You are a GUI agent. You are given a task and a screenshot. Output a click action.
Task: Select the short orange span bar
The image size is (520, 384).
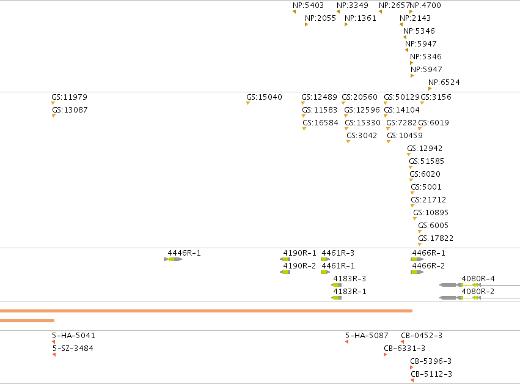(x=27, y=320)
